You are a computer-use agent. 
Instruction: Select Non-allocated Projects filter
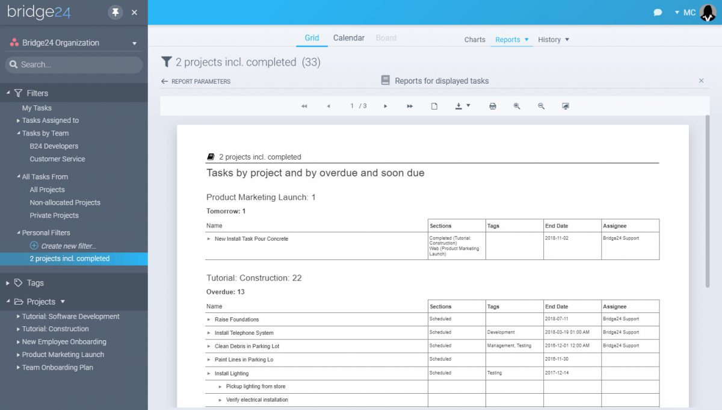pyautogui.click(x=65, y=203)
